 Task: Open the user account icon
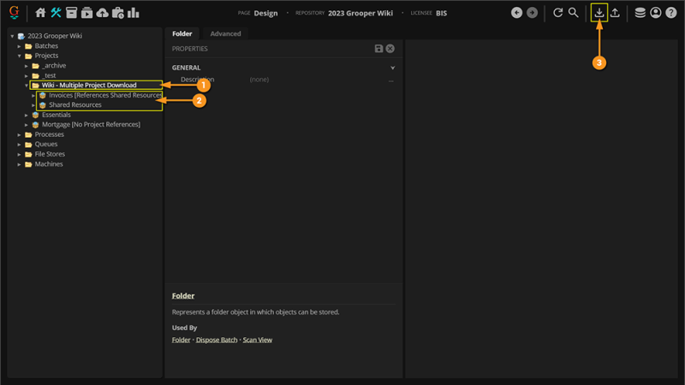coord(656,13)
